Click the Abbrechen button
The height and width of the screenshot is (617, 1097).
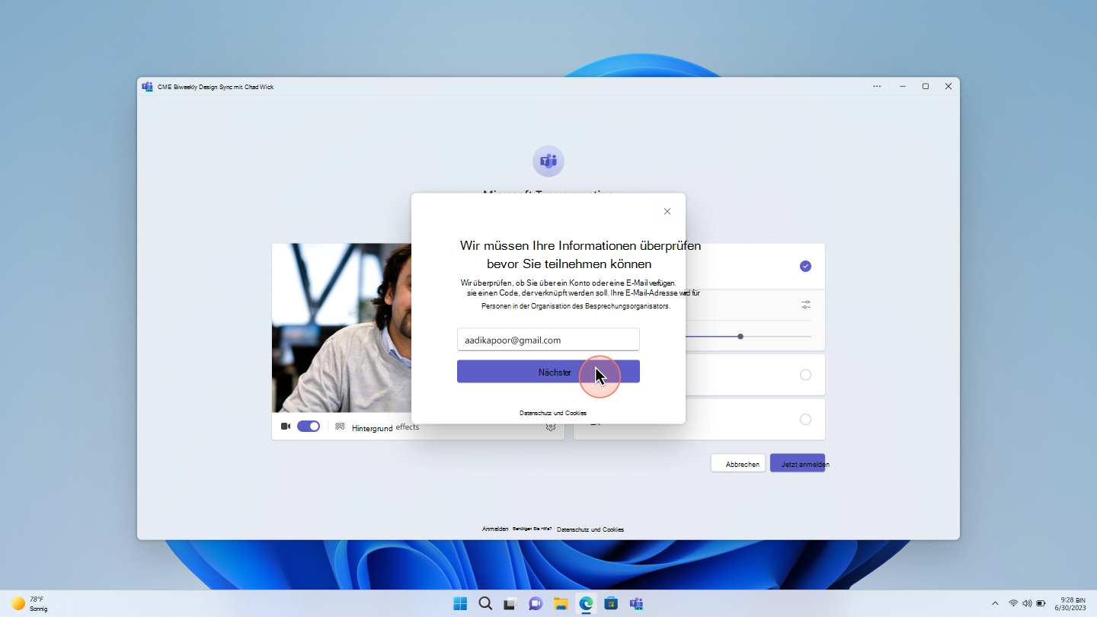click(x=738, y=463)
